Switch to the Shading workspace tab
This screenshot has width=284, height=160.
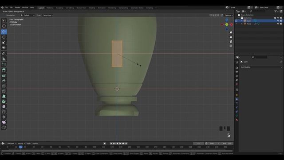(x=92, y=8)
